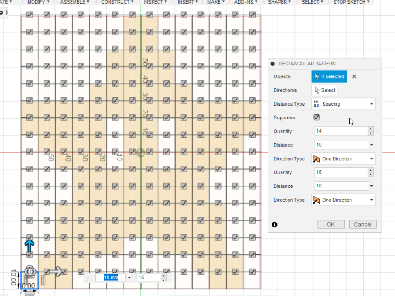Viewport: 395px width, 296px height.
Task: Open the MAKE menu
Action: 216,2
